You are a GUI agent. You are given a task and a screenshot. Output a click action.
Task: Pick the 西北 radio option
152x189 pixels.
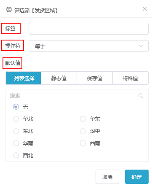coord(16,155)
